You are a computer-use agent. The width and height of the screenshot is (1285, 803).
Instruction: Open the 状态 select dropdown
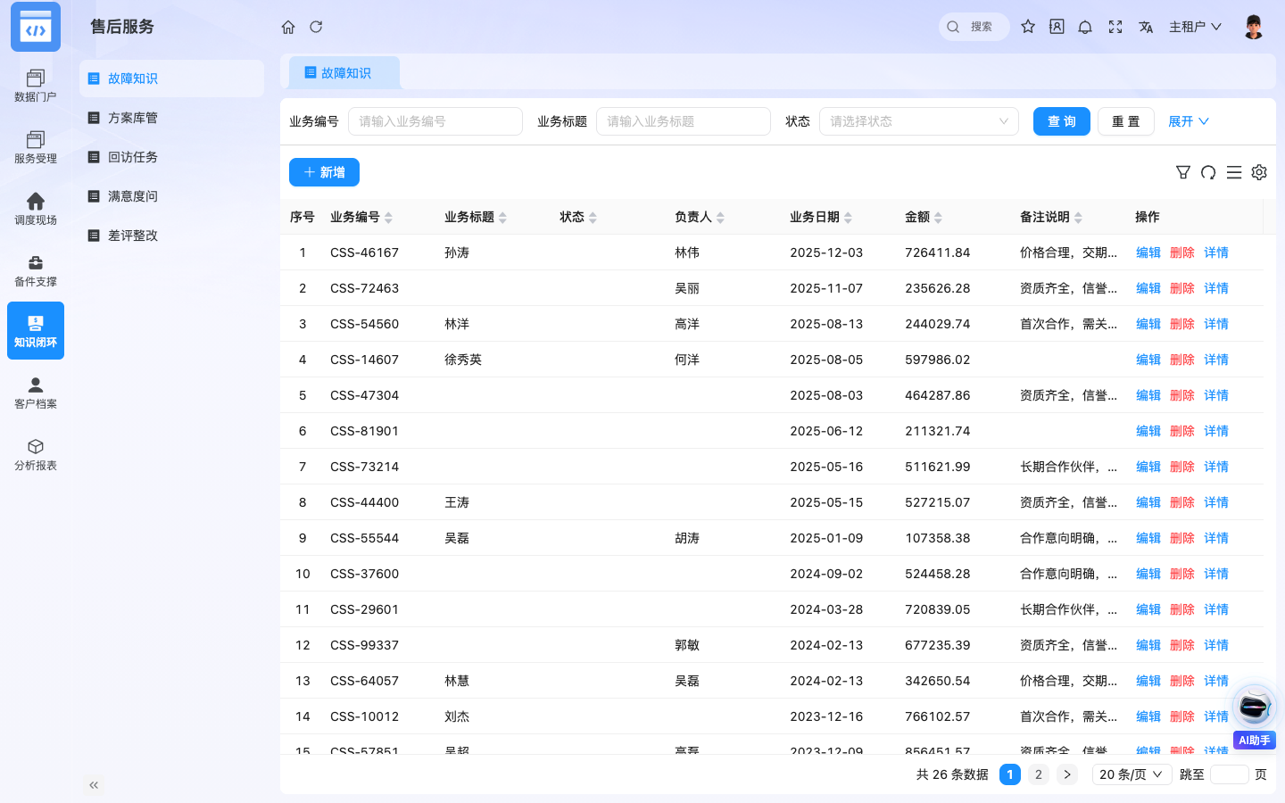click(x=919, y=121)
